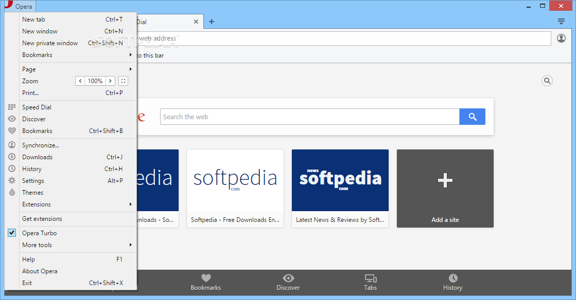Choose Print... from the menu

(x=78, y=93)
